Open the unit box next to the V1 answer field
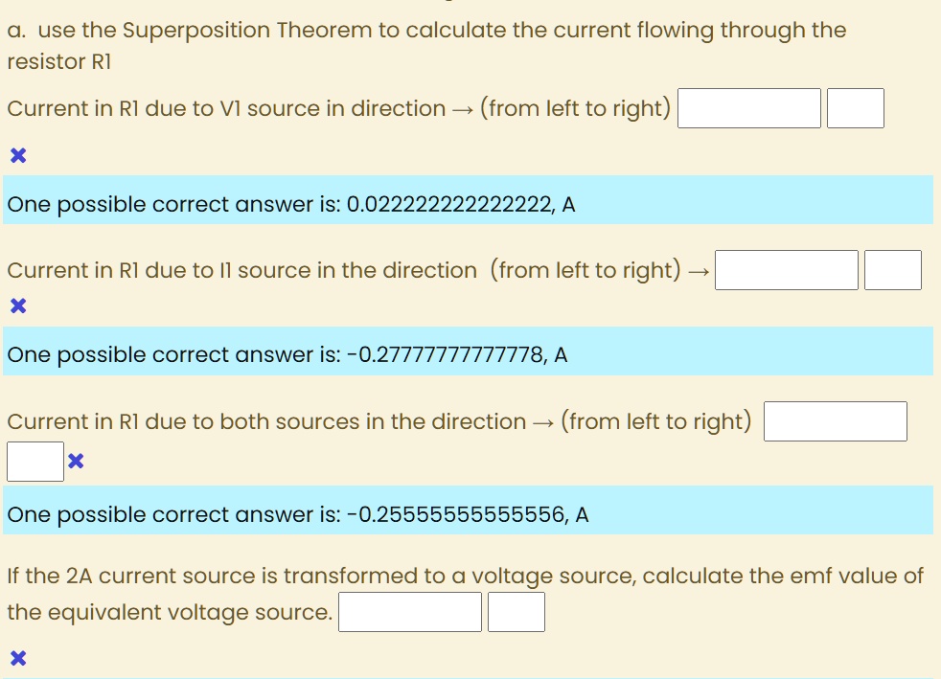The image size is (941, 679). (x=856, y=107)
